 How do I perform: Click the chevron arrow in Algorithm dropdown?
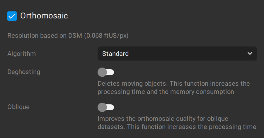250,54
